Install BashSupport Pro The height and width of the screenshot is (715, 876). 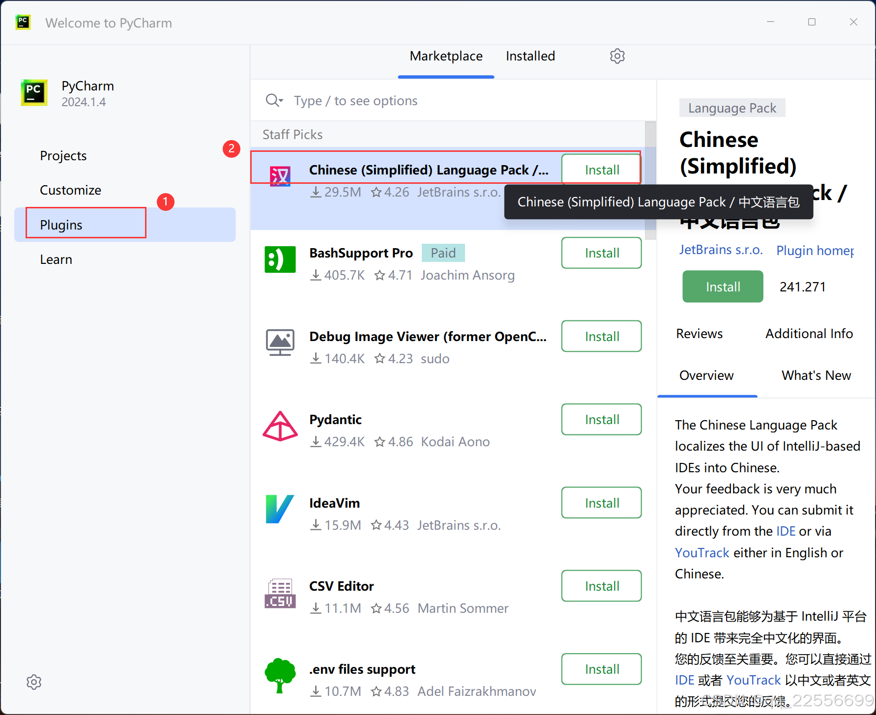601,253
